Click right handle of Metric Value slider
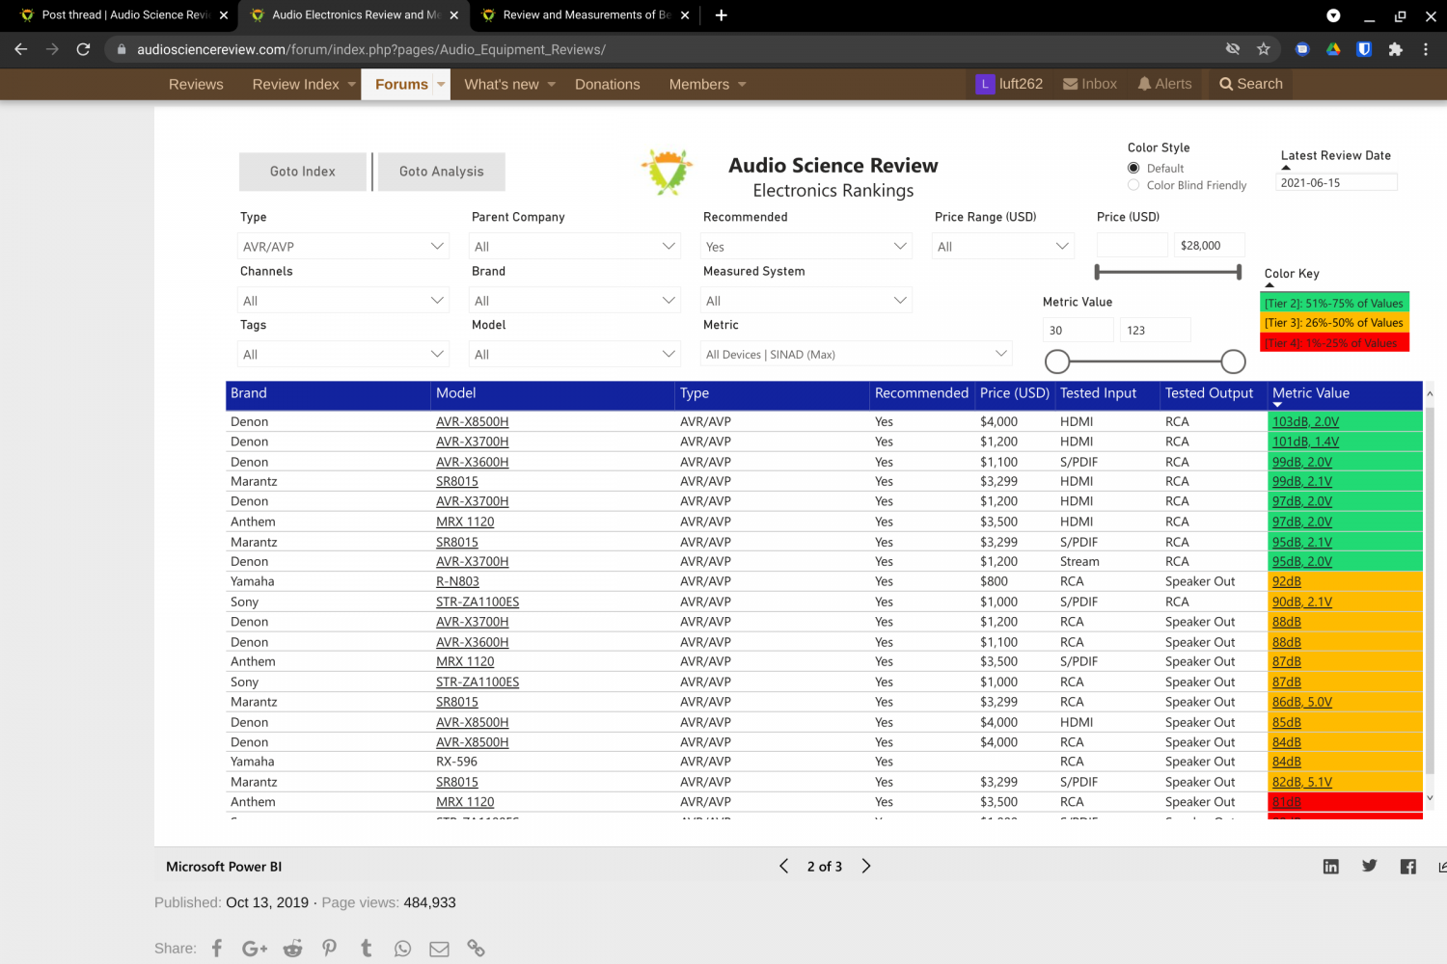Viewport: 1447px width, 964px height. tap(1233, 361)
